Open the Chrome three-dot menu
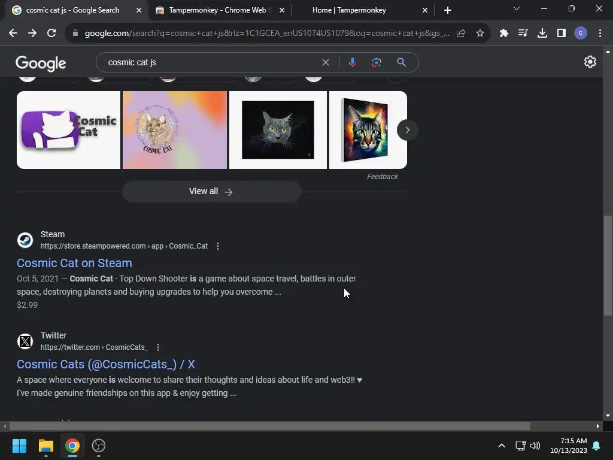The image size is (613, 460). pos(600,34)
